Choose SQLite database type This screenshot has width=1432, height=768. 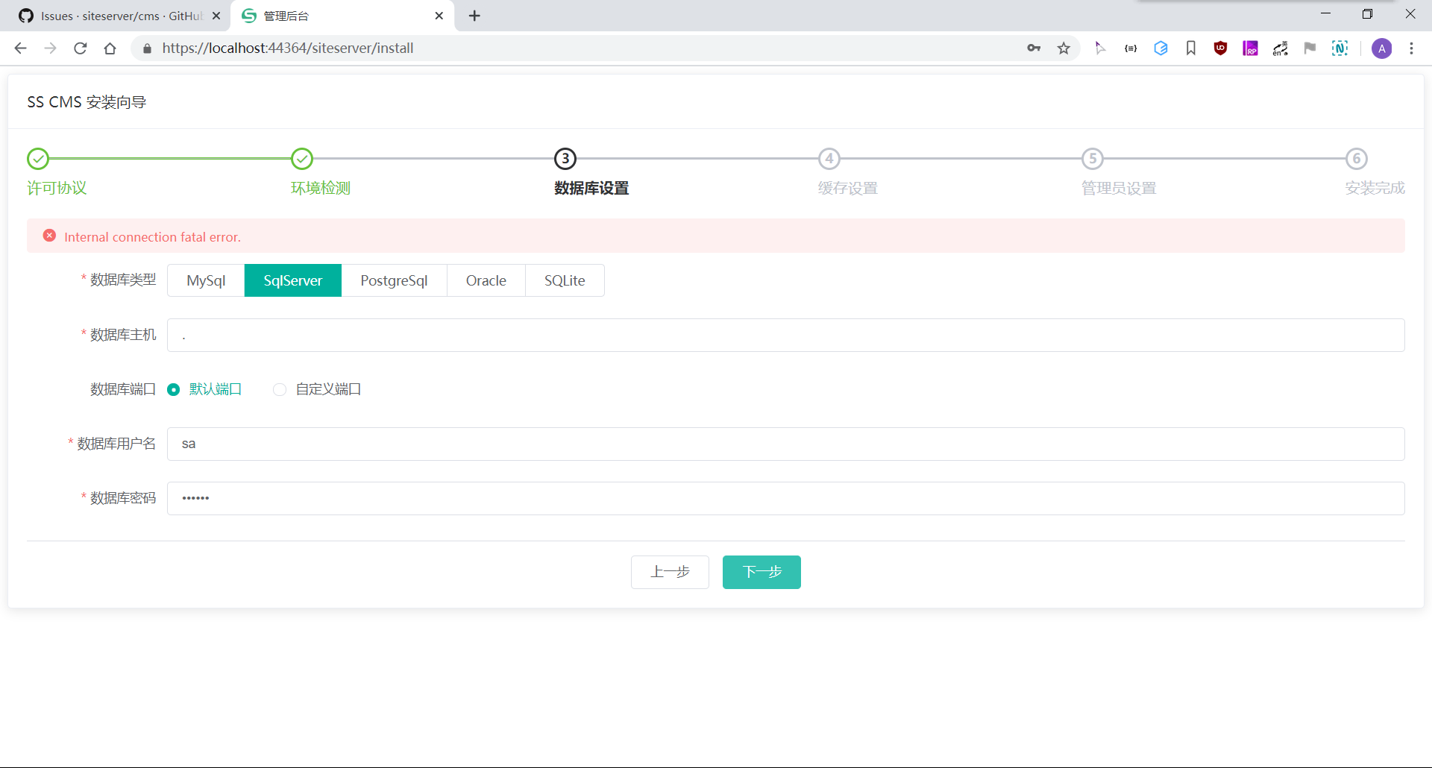(x=565, y=280)
